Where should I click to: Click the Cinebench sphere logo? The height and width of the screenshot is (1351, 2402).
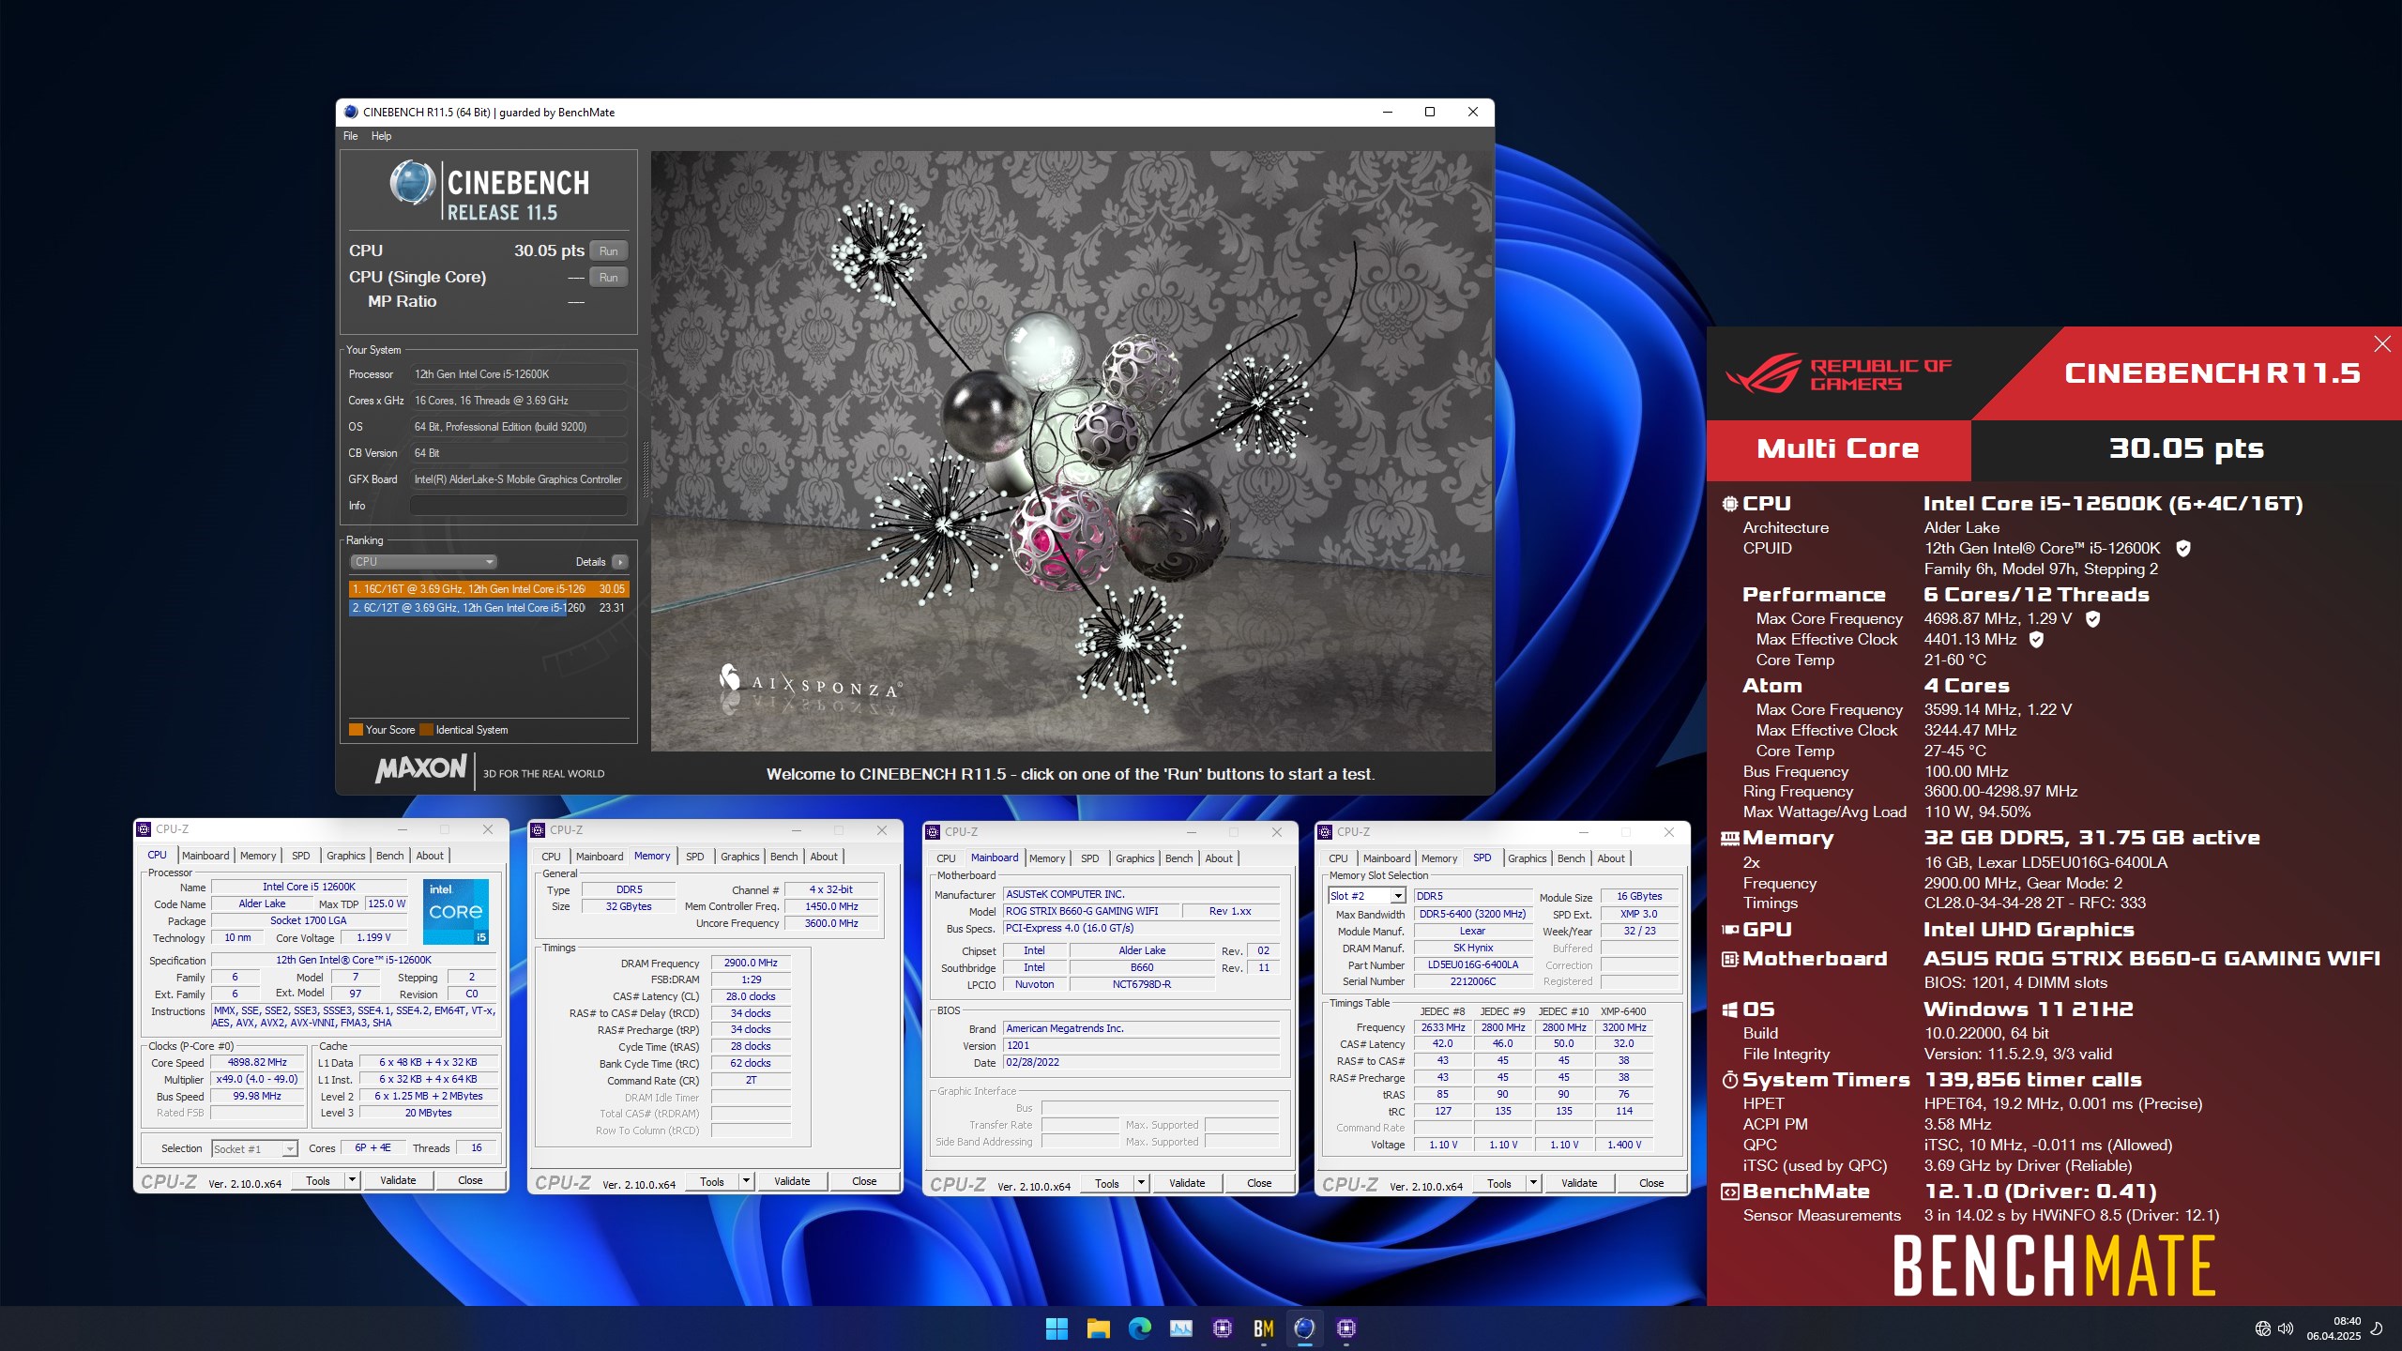click(412, 183)
